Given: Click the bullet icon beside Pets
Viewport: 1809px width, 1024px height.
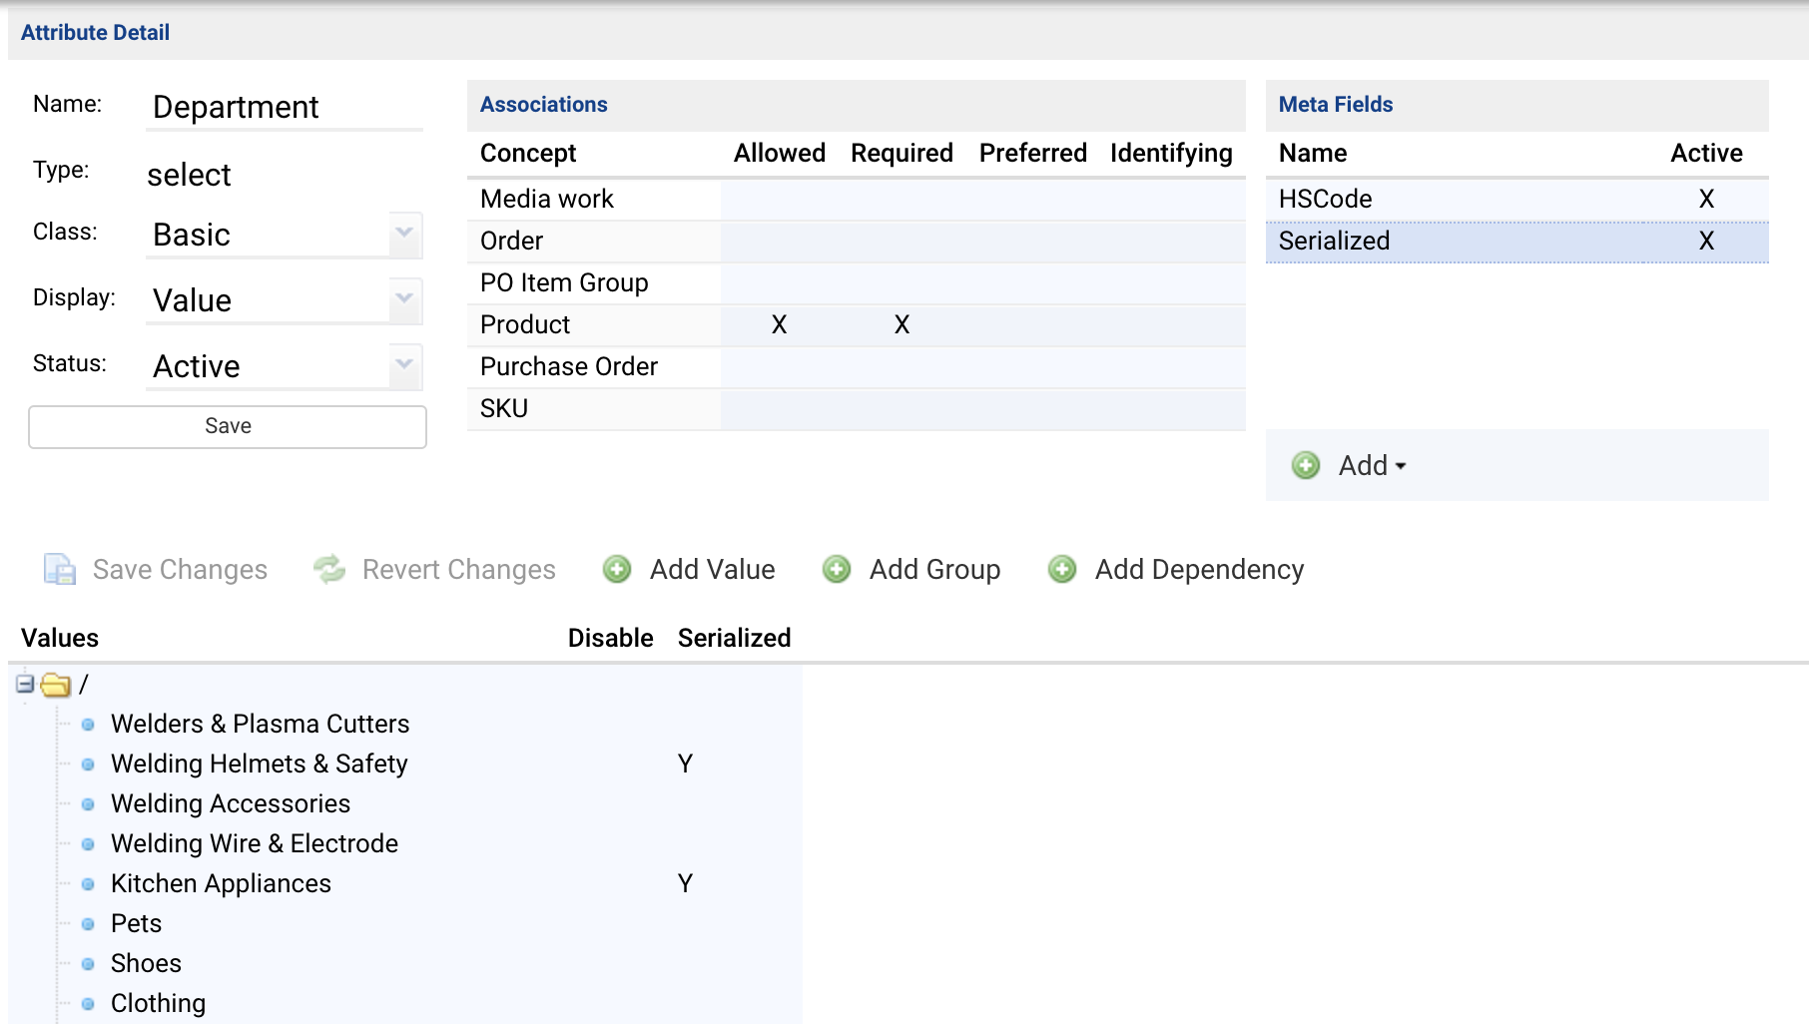Looking at the screenshot, I should coord(88,924).
